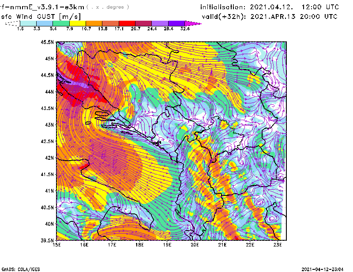Click the "sfc Wind GUST [m/s]" title
Screen dimensions: 353x272
(41, 17)
